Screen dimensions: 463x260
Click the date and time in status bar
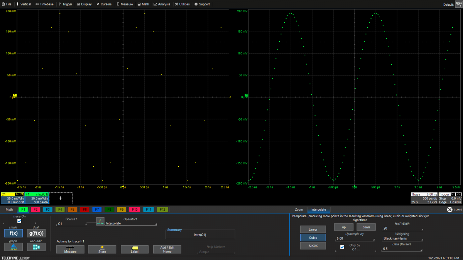tap(444, 258)
